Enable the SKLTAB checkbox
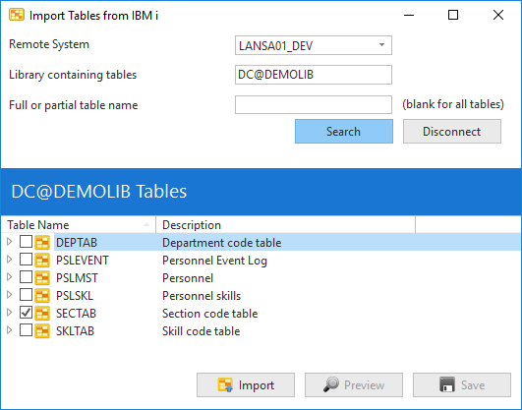The image size is (522, 410). tap(26, 330)
